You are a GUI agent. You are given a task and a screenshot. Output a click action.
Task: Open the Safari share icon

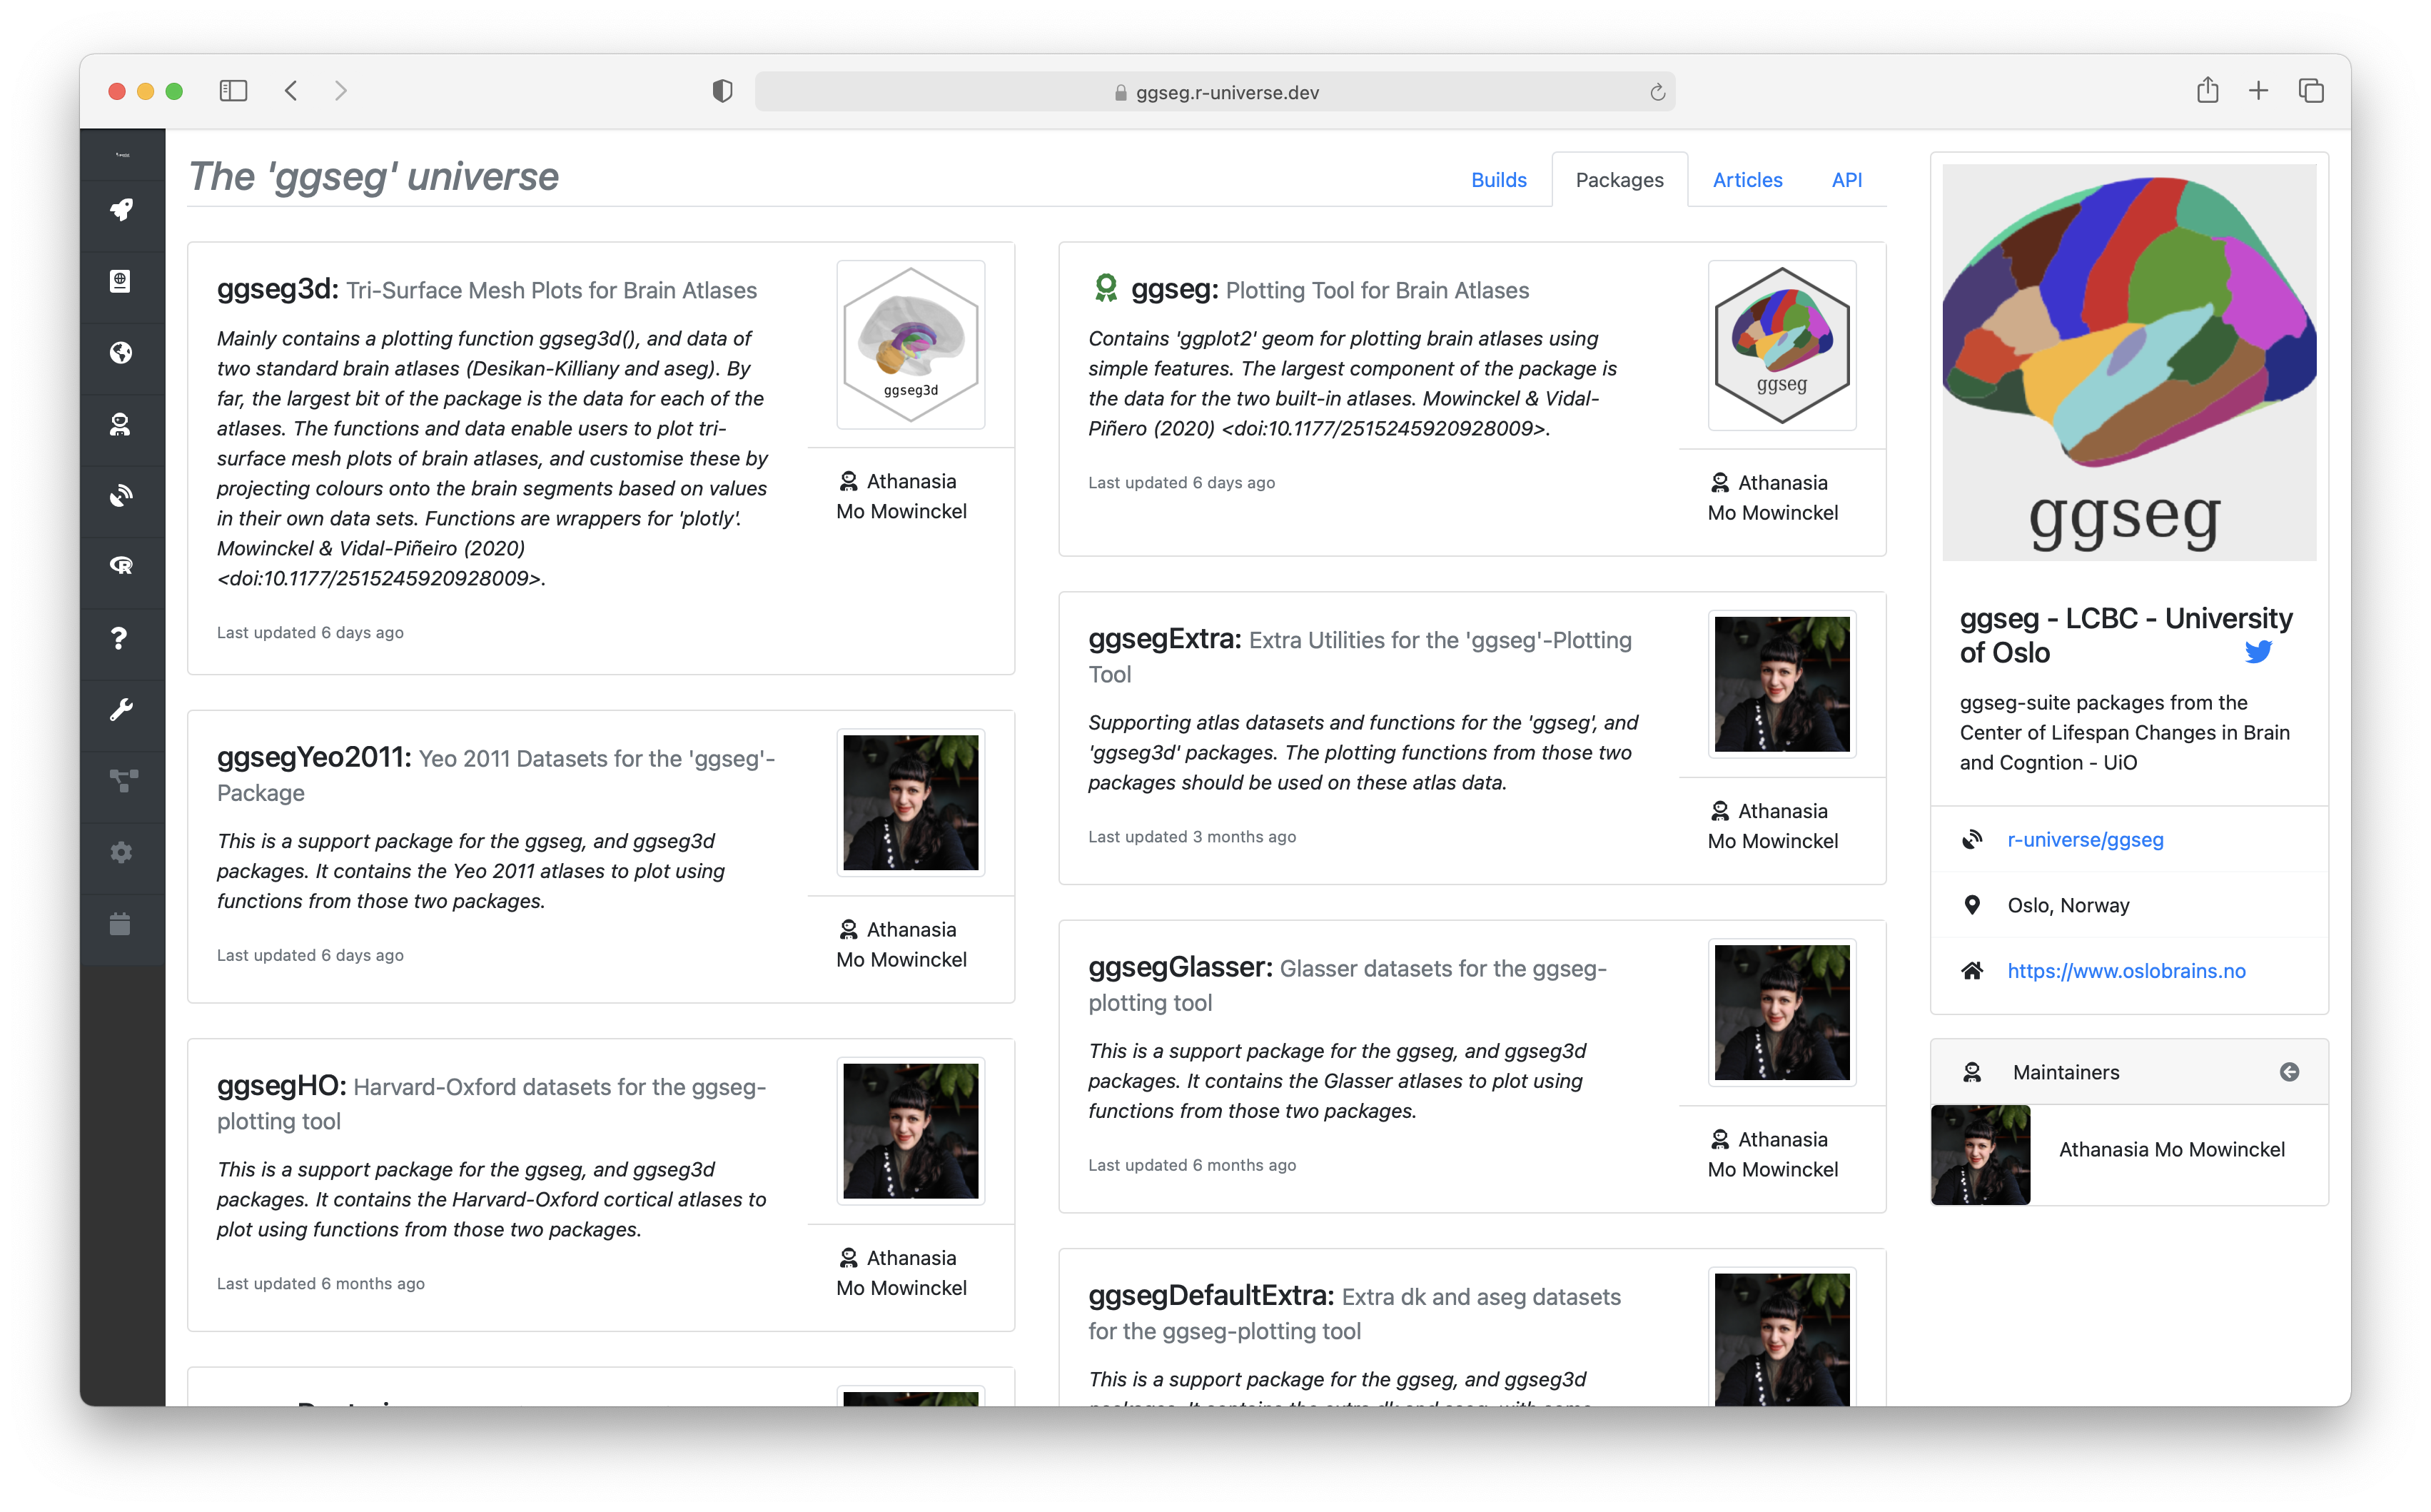[2207, 90]
